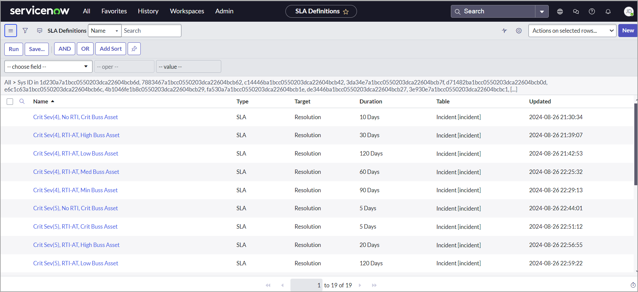
Task: Favorite SLA Definitions with the star icon
Action: click(x=346, y=12)
